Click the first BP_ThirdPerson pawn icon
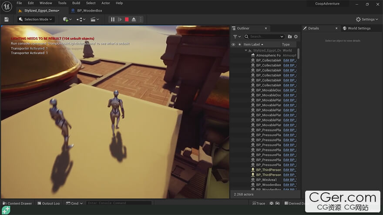This screenshot has height=215, width=383. 253,170
